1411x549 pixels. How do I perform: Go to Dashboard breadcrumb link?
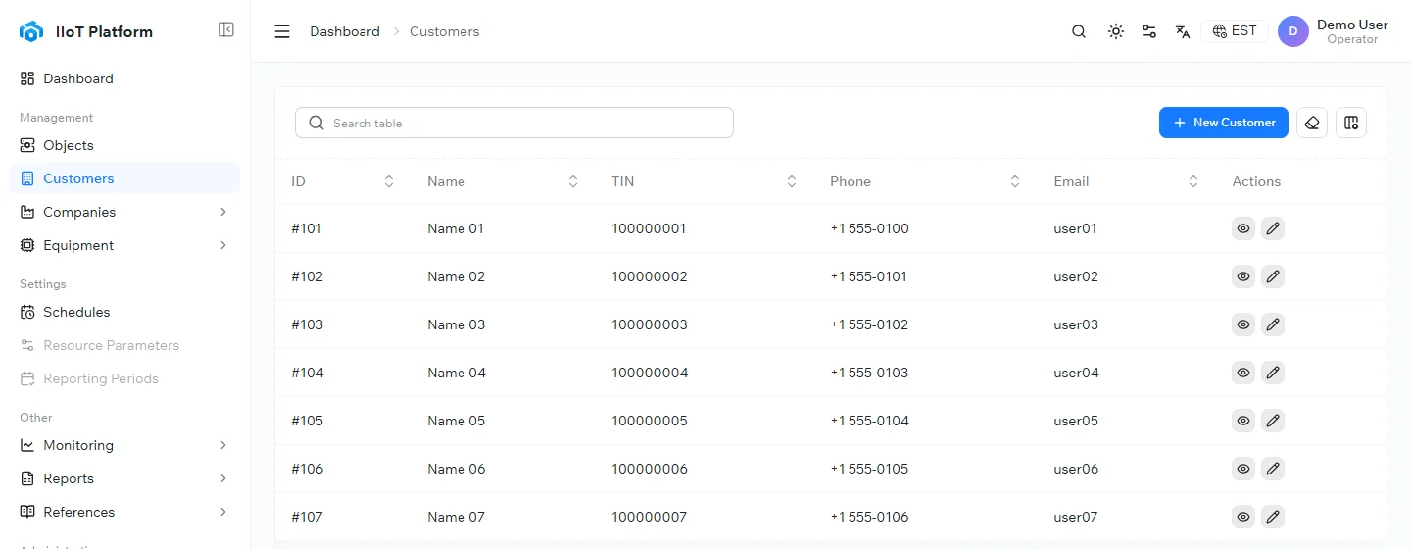(345, 31)
